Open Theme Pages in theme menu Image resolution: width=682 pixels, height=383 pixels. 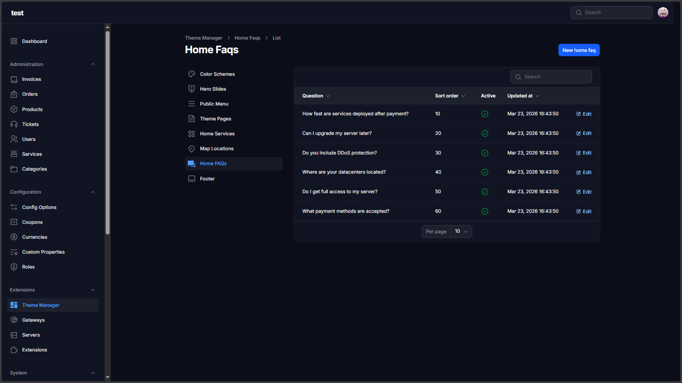(215, 119)
